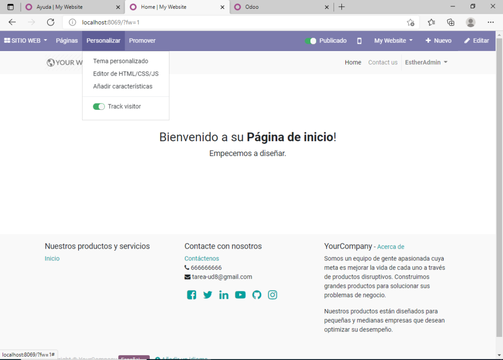Expand the SITIO WEB dropdown menu

[26, 41]
